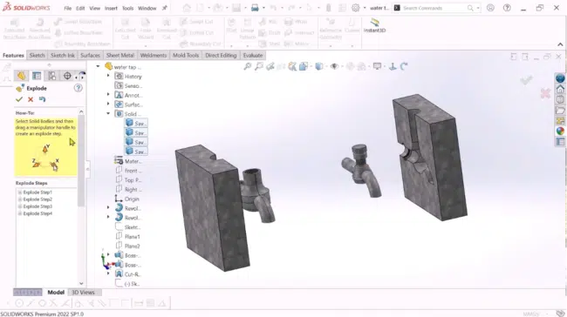This screenshot has width=567, height=317.
Task: Click the Zoom to Fit icon
Action: click(x=248, y=66)
